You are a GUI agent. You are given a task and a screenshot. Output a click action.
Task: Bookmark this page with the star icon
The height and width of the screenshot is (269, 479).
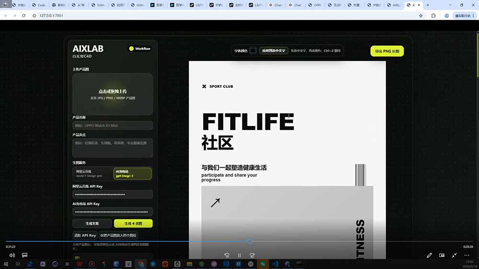click(x=421, y=16)
